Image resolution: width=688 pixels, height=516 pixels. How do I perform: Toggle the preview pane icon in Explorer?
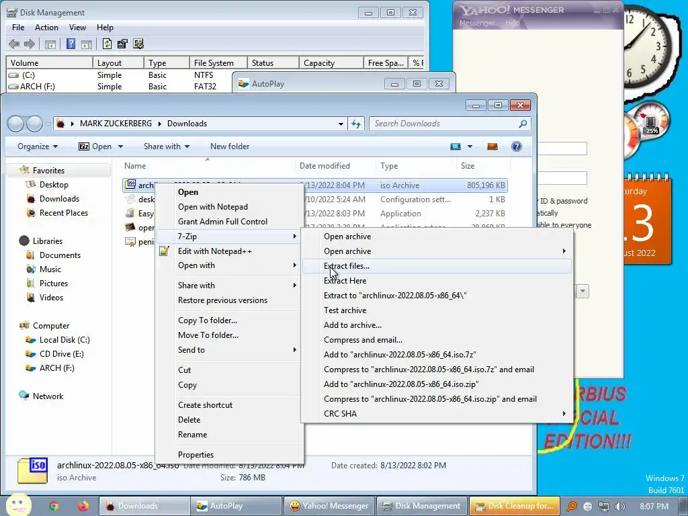tap(492, 146)
